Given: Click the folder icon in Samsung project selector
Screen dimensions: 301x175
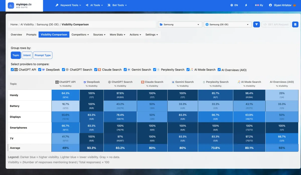Looking at the screenshot, I should (161, 24).
